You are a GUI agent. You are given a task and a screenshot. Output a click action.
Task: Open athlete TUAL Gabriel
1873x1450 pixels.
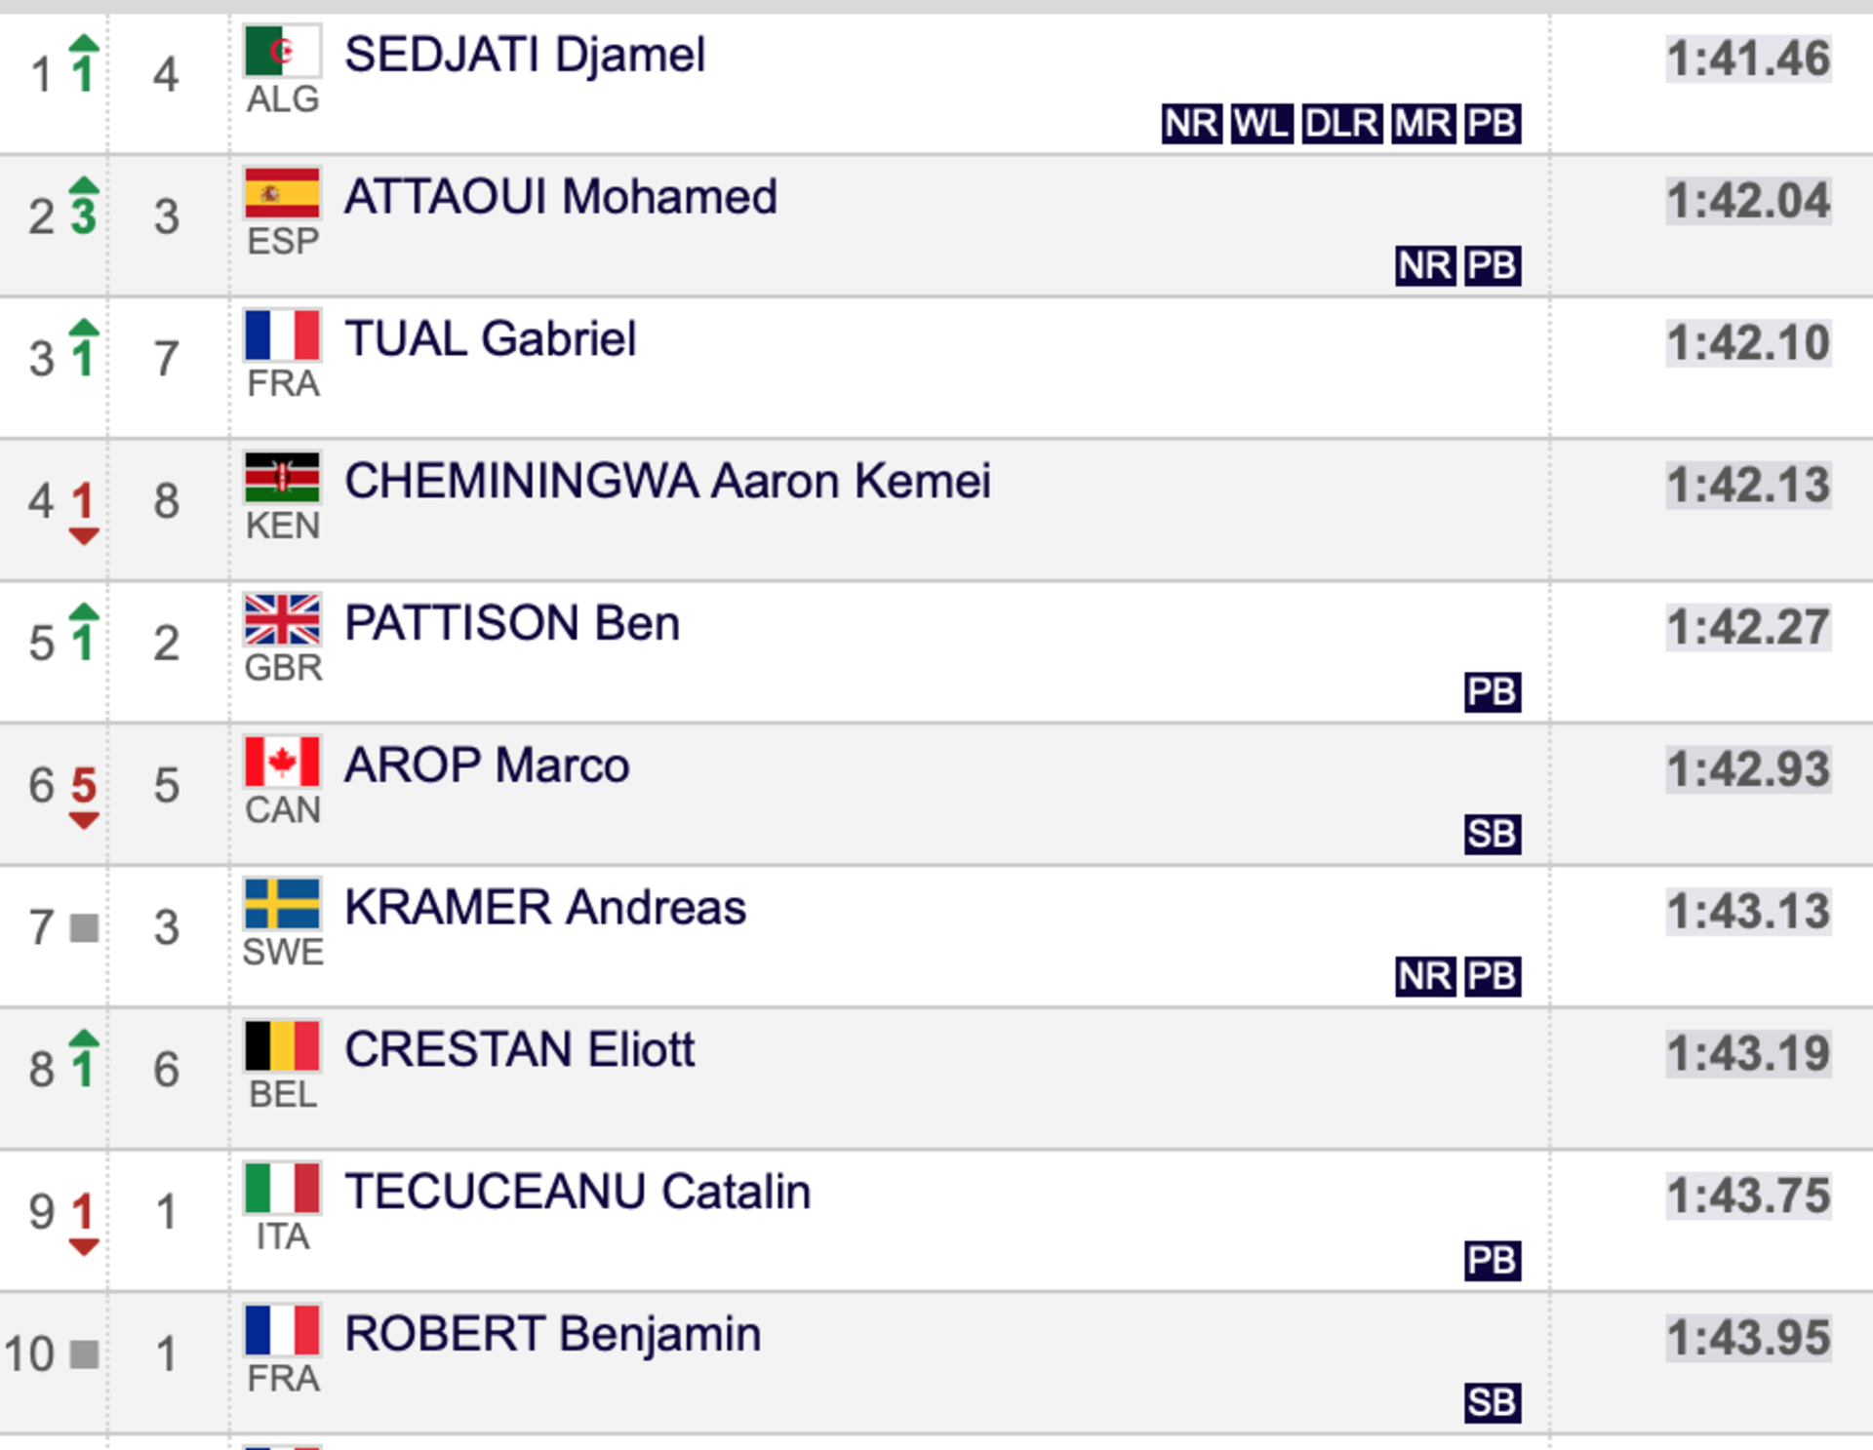coord(490,339)
